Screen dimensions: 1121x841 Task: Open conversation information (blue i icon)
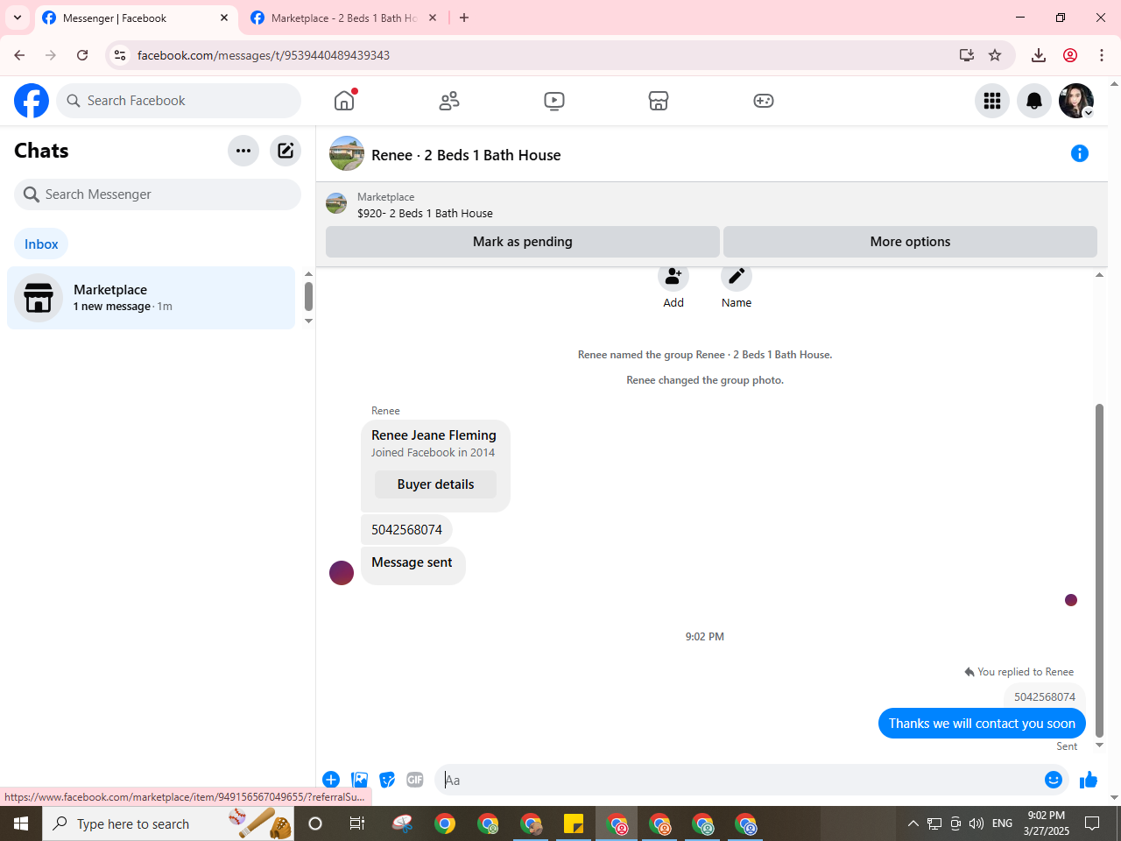pos(1080,153)
